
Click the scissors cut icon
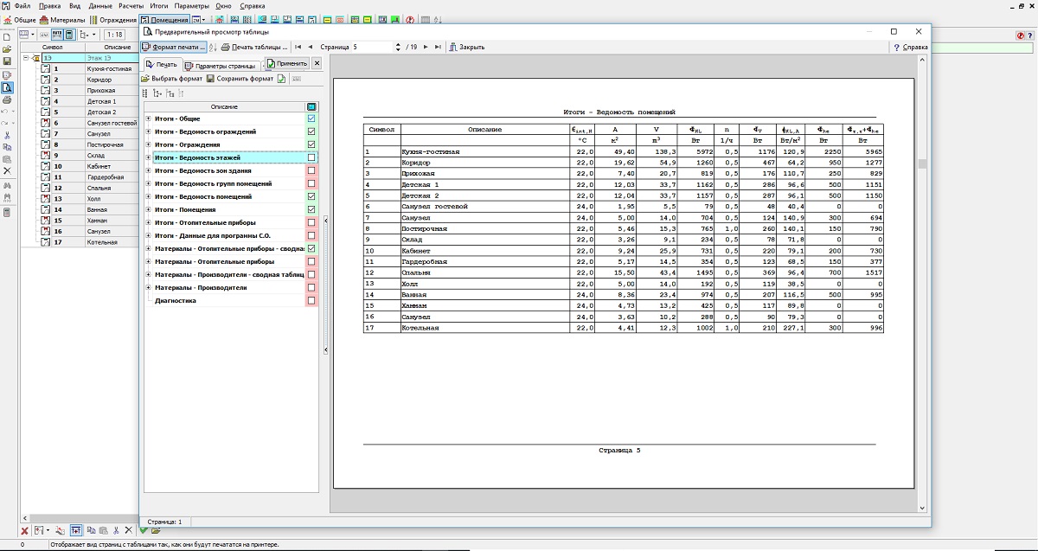point(7,135)
